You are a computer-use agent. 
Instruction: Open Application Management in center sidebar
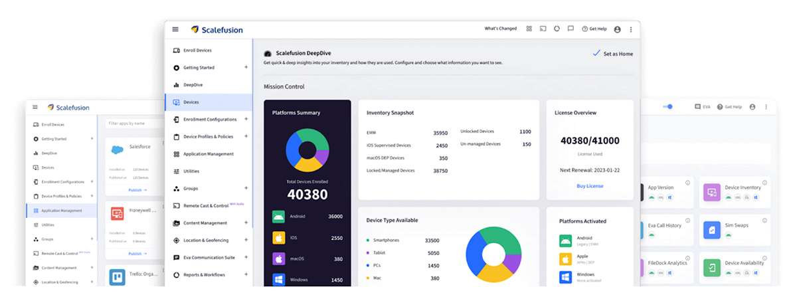point(209,154)
